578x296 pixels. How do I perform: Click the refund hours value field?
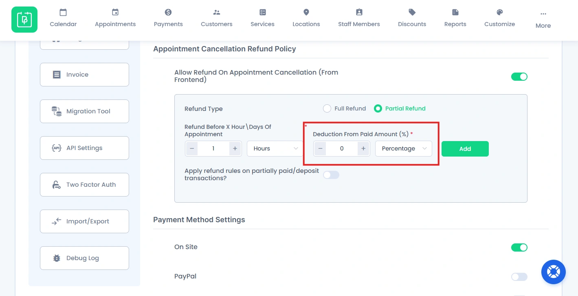pos(213,148)
